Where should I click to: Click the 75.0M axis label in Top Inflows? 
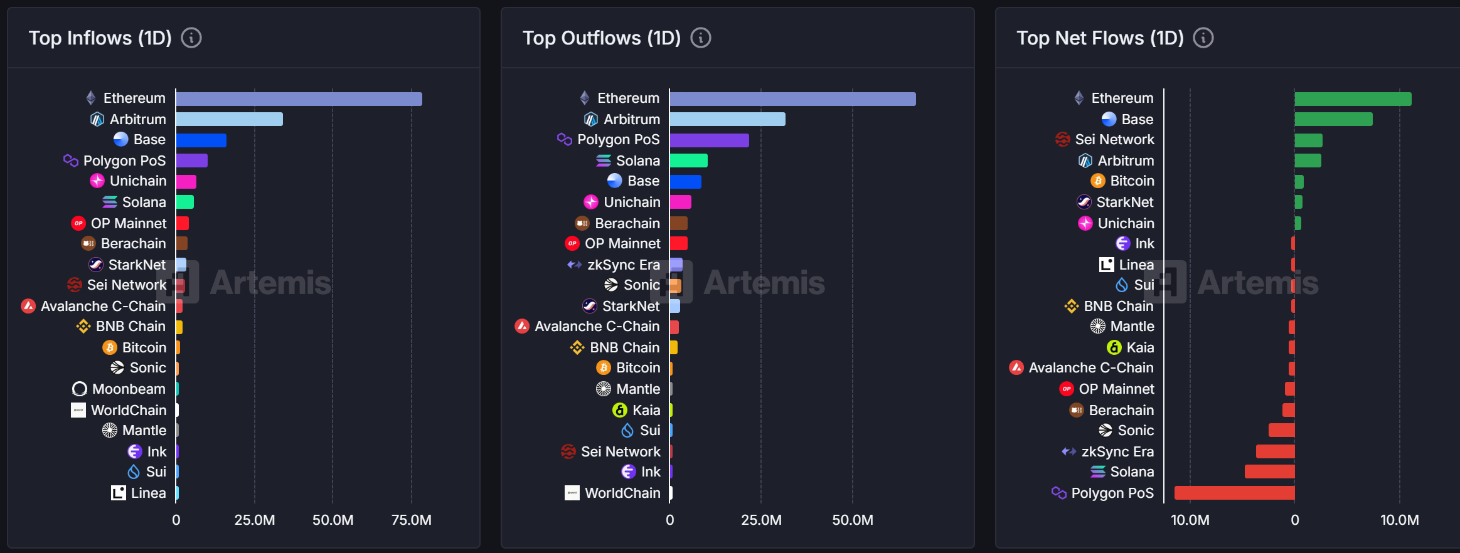click(x=412, y=520)
